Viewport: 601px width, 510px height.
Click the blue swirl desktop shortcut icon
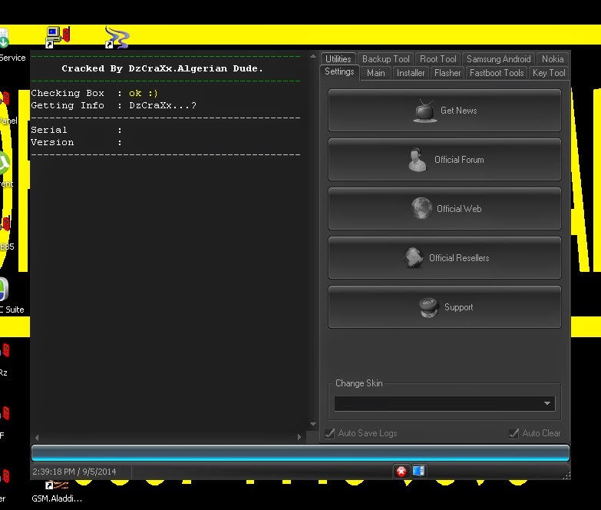117,37
